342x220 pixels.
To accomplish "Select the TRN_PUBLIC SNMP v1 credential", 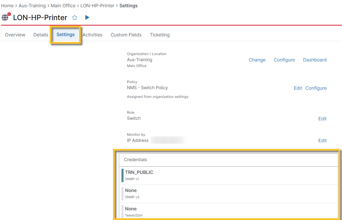I will pos(139,175).
